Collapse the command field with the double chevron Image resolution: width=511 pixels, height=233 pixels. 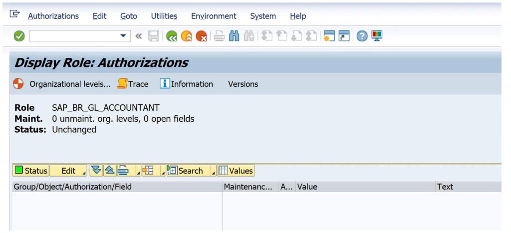(x=139, y=36)
